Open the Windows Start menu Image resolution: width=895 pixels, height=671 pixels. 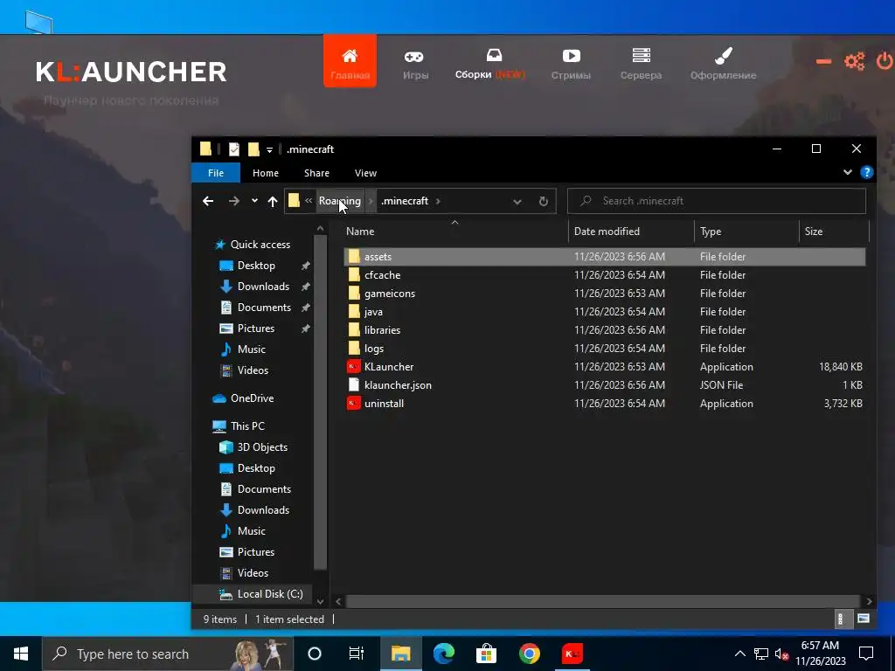click(x=21, y=654)
